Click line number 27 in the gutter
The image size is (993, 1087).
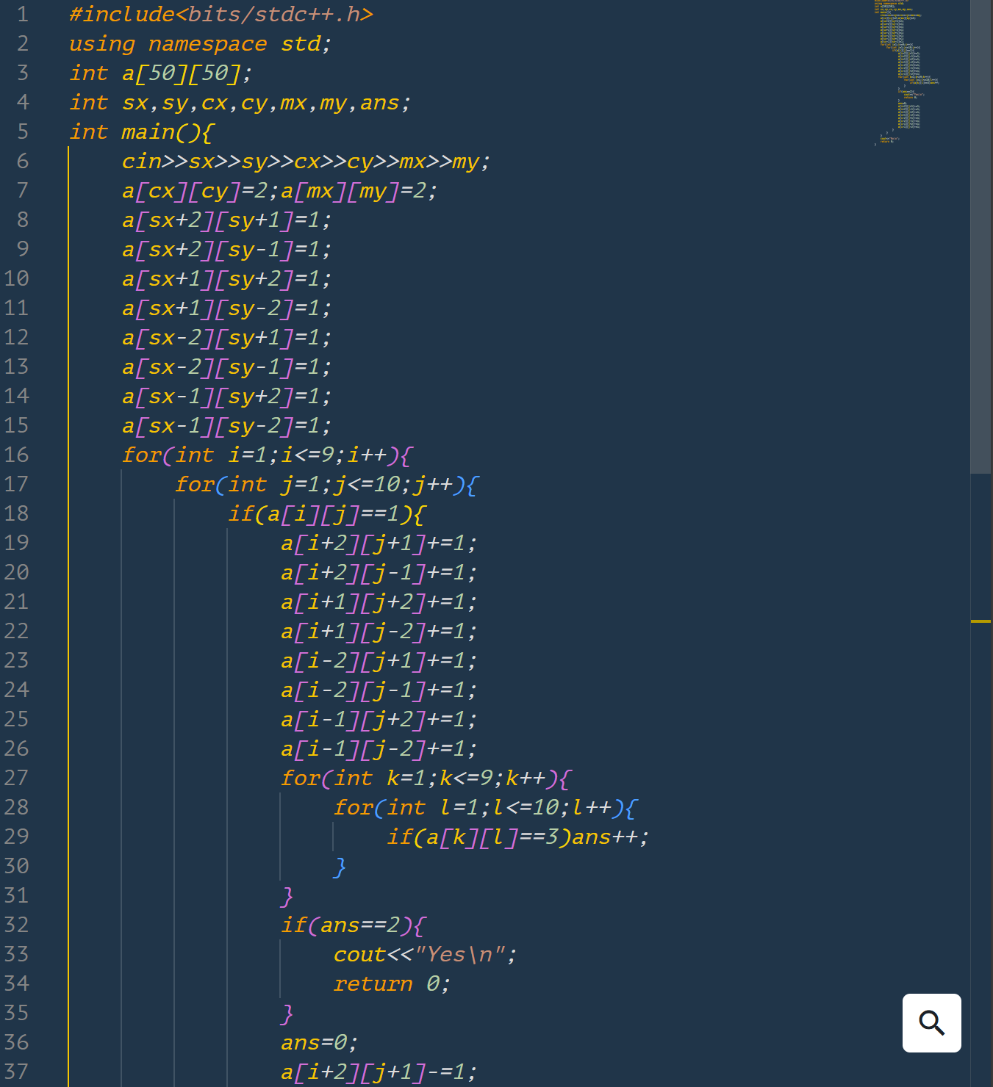tap(17, 779)
